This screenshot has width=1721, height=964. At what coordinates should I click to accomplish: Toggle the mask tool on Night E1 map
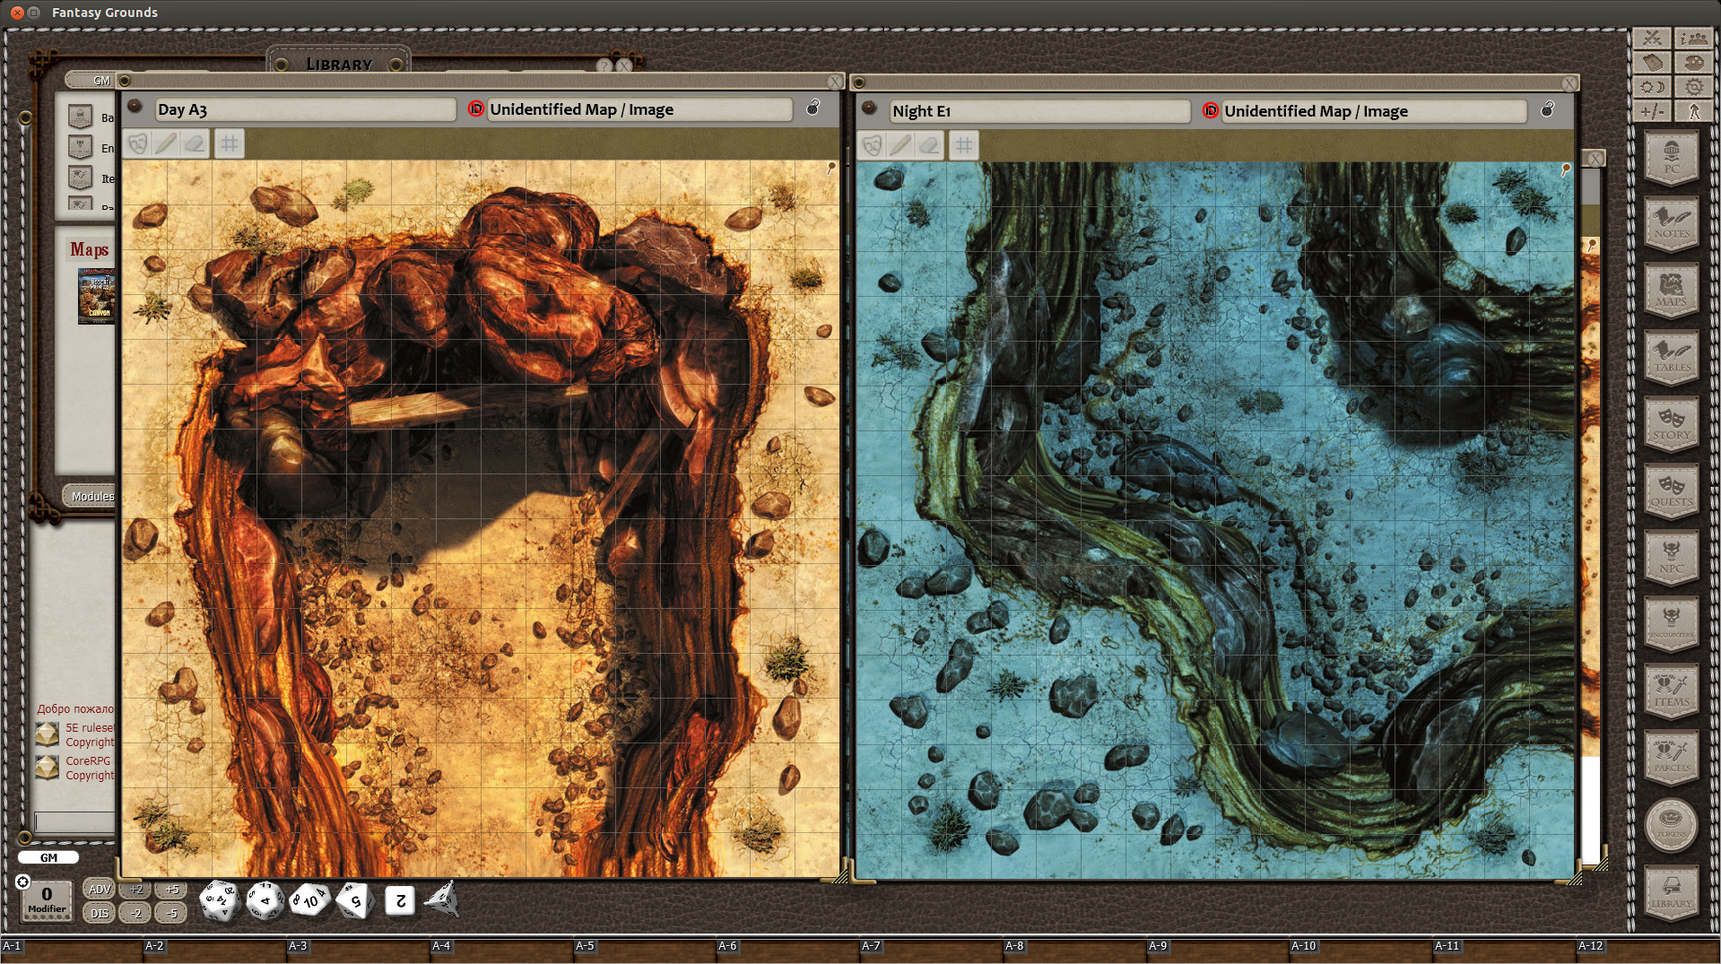click(871, 145)
